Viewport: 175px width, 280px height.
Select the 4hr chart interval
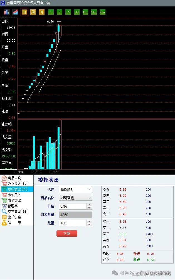103,12
